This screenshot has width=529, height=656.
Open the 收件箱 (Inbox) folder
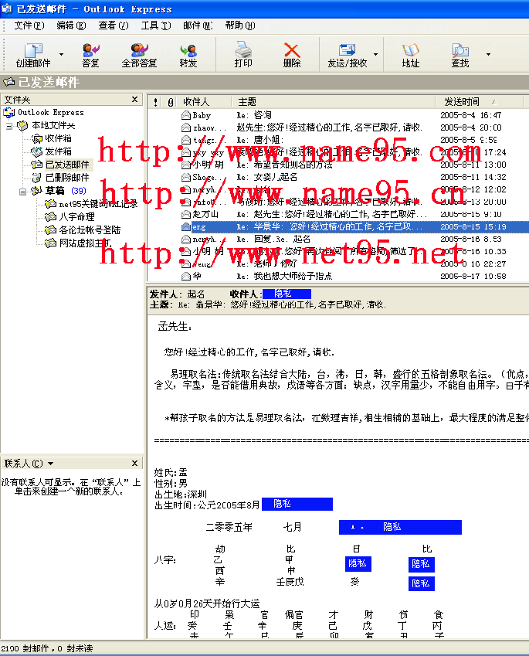click(x=58, y=138)
